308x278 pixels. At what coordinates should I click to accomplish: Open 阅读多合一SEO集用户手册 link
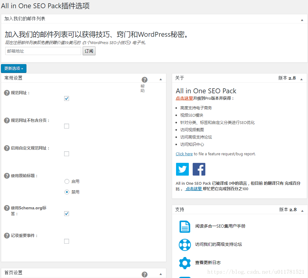coord(220,226)
